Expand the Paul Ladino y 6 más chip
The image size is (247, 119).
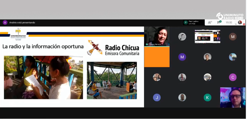pyautogui.click(x=194, y=22)
